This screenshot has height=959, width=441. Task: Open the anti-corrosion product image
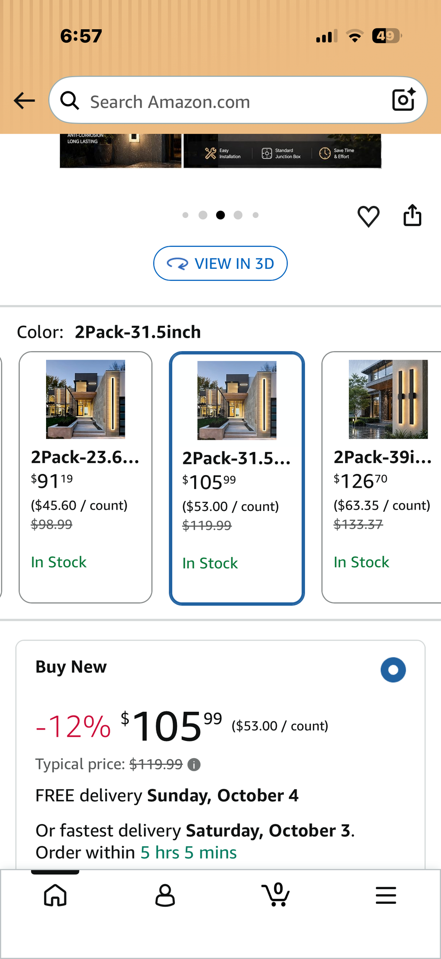coord(121,151)
